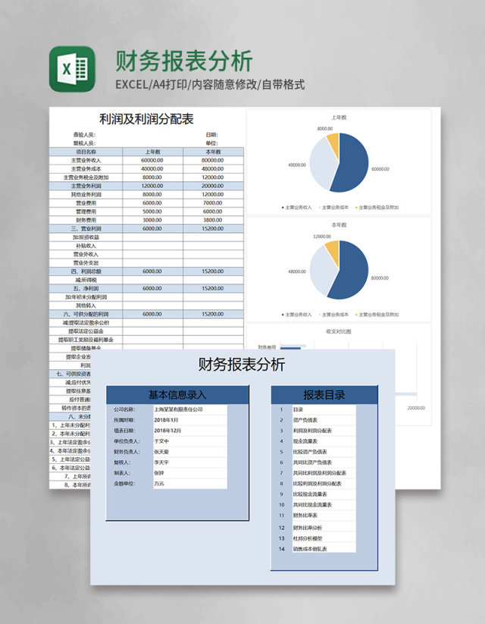Viewport: 485px width, 624px height.
Task: Click the 所属时期 field showing 2018年1月
Action: 190,420
